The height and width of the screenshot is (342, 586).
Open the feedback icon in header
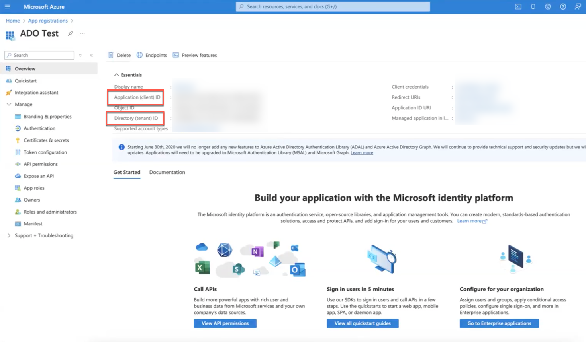pos(578,6)
